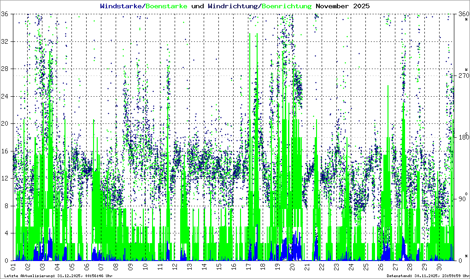
Task: Click the 270 degree label on direction axis
Action: 464,76
